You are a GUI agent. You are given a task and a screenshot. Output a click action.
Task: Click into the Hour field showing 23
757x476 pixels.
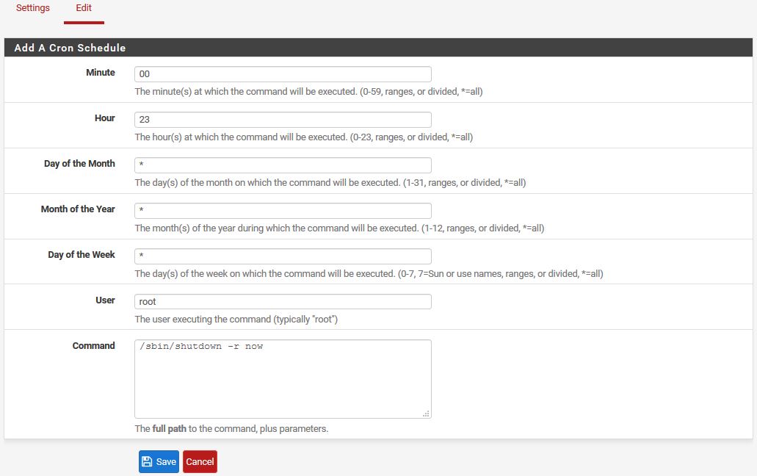click(x=283, y=120)
